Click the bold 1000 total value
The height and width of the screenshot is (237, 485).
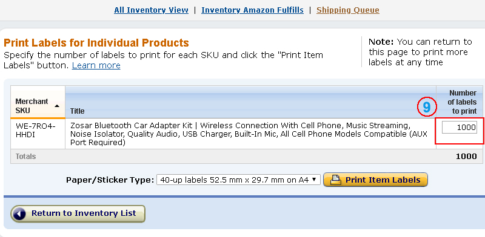(x=466, y=157)
